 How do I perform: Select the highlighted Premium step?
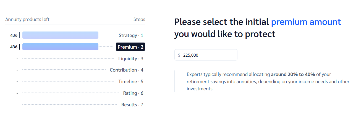[130, 47]
